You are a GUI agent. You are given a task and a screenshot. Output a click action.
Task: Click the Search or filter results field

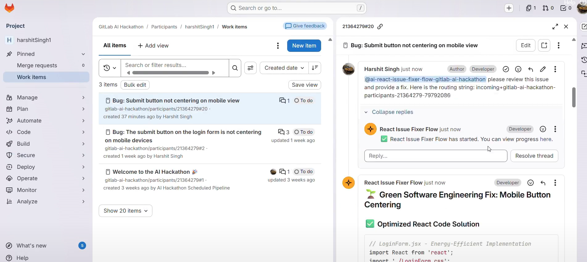coord(175,65)
